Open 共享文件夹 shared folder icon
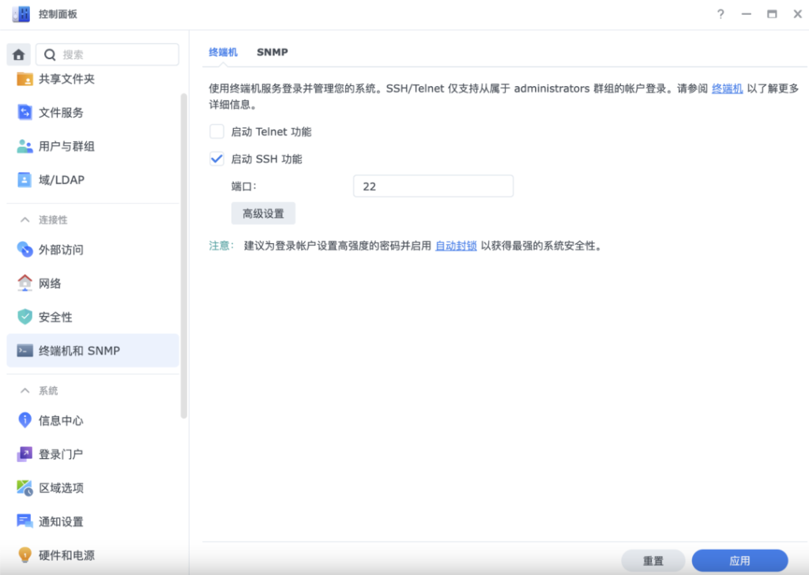 [25, 79]
